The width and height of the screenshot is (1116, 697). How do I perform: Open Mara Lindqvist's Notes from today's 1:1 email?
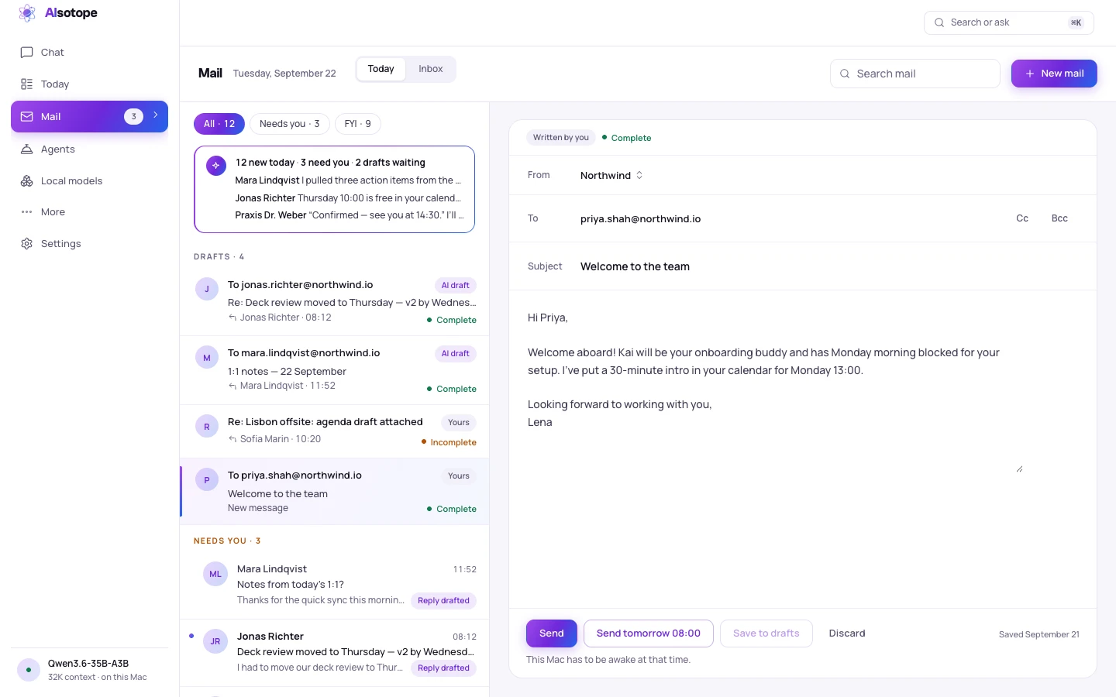tap(335, 585)
